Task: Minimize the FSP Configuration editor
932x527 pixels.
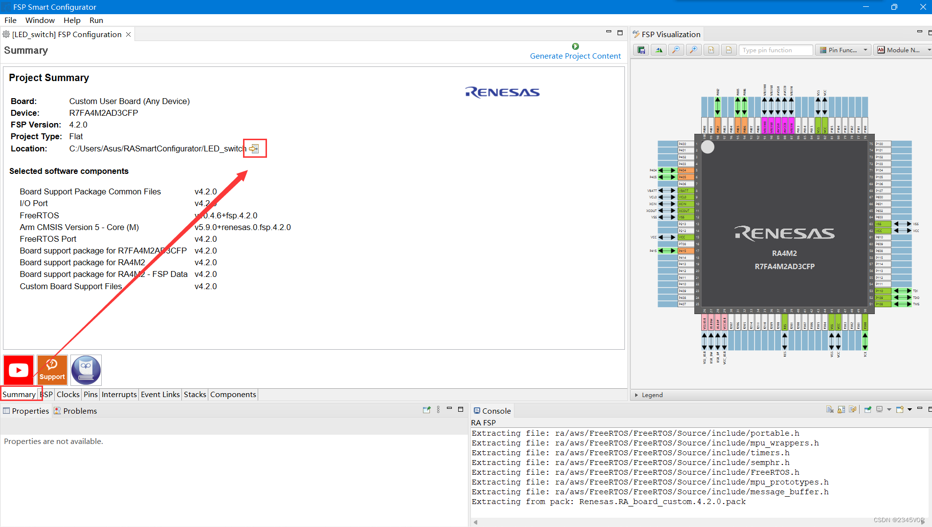Action: (x=609, y=32)
